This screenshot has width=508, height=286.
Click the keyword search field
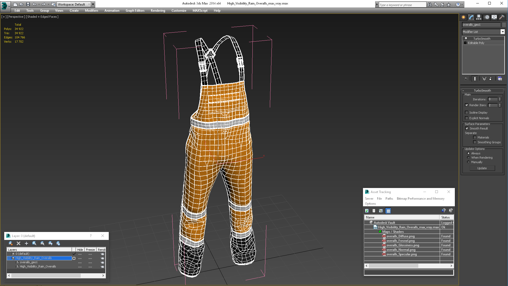[402, 5]
